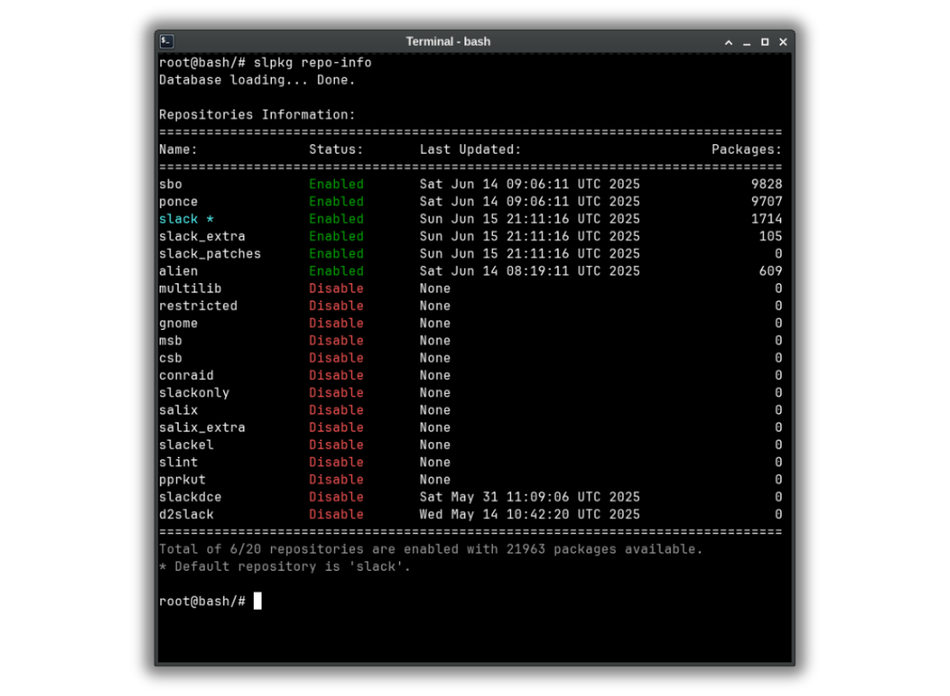Screen dimensions: 950x696
Task: Click the 'multilib' repository name
Action: pyautogui.click(x=190, y=288)
